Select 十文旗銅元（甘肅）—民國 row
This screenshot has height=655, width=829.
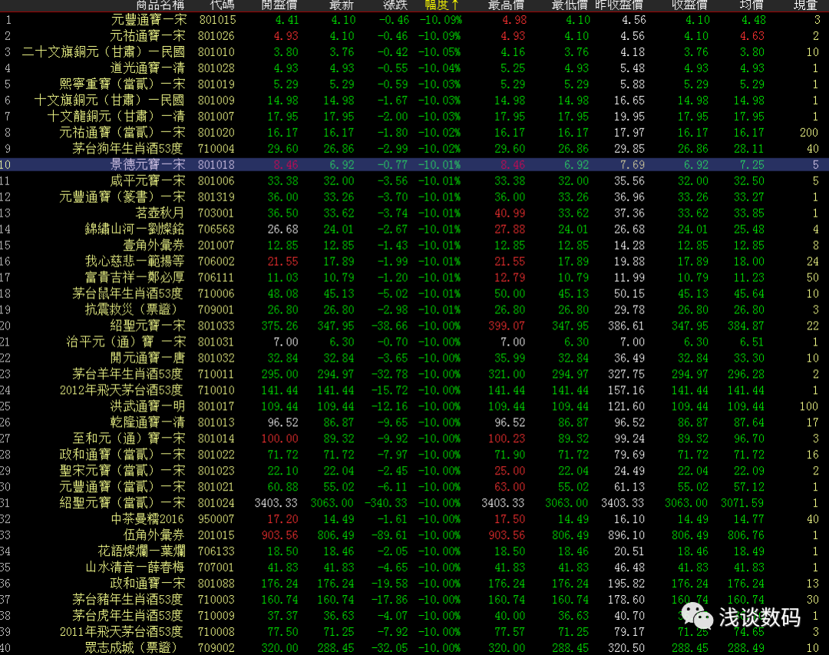pos(414,100)
